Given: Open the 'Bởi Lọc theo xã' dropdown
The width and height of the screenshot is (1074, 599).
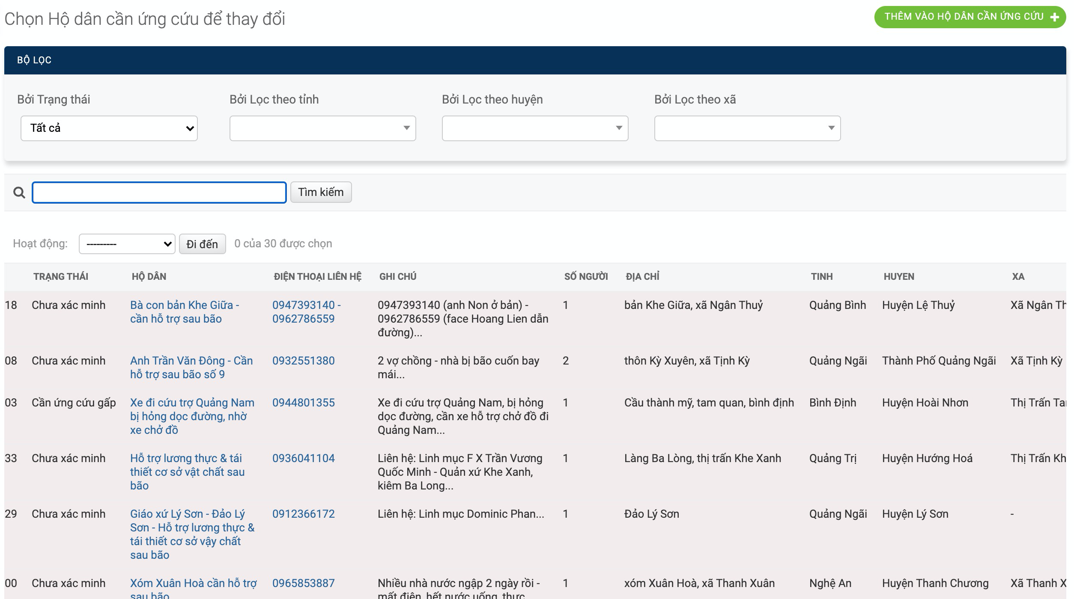Looking at the screenshot, I should click(x=747, y=128).
